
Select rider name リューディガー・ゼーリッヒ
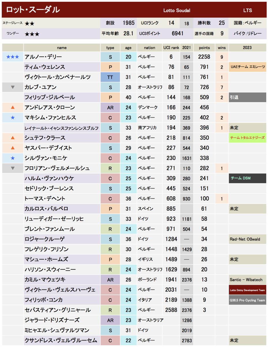(x=54, y=219)
